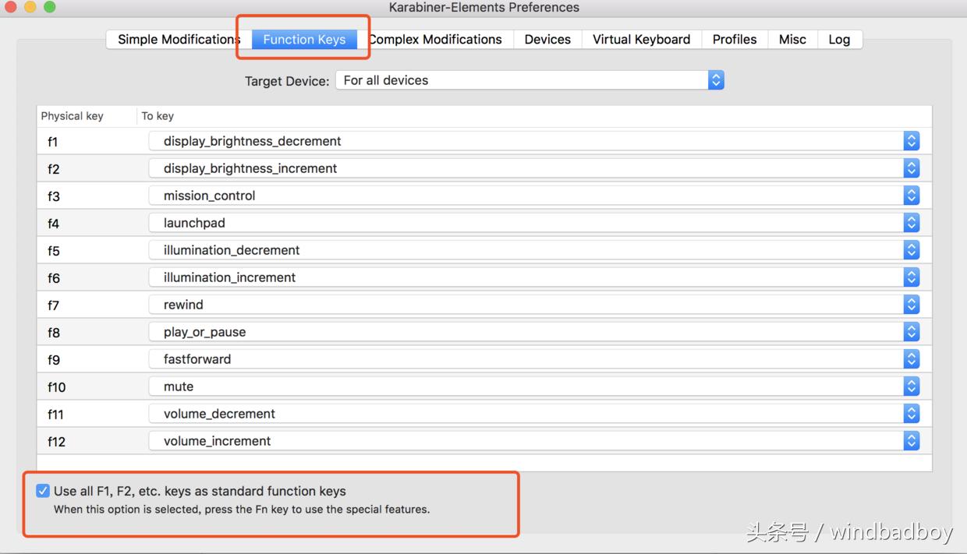Select the Virtual Keyboard tab
The width and height of the screenshot is (967, 554).
(641, 40)
